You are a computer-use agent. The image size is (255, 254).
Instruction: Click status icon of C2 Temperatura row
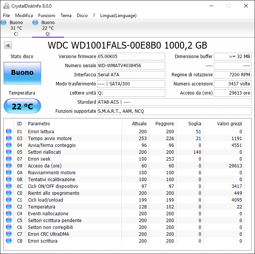9,207
